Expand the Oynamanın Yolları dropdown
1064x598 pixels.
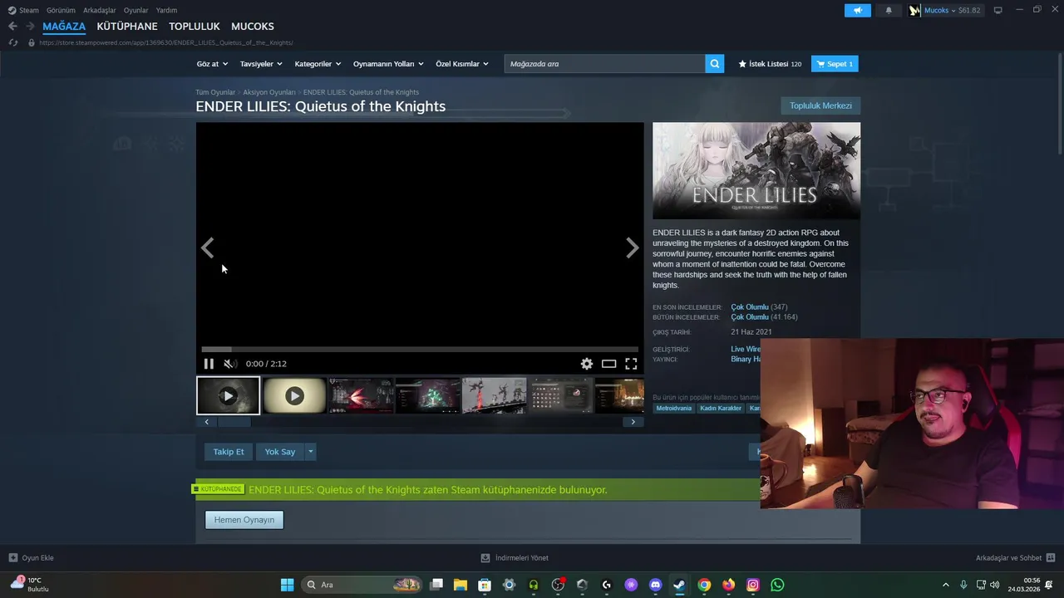tap(388, 64)
